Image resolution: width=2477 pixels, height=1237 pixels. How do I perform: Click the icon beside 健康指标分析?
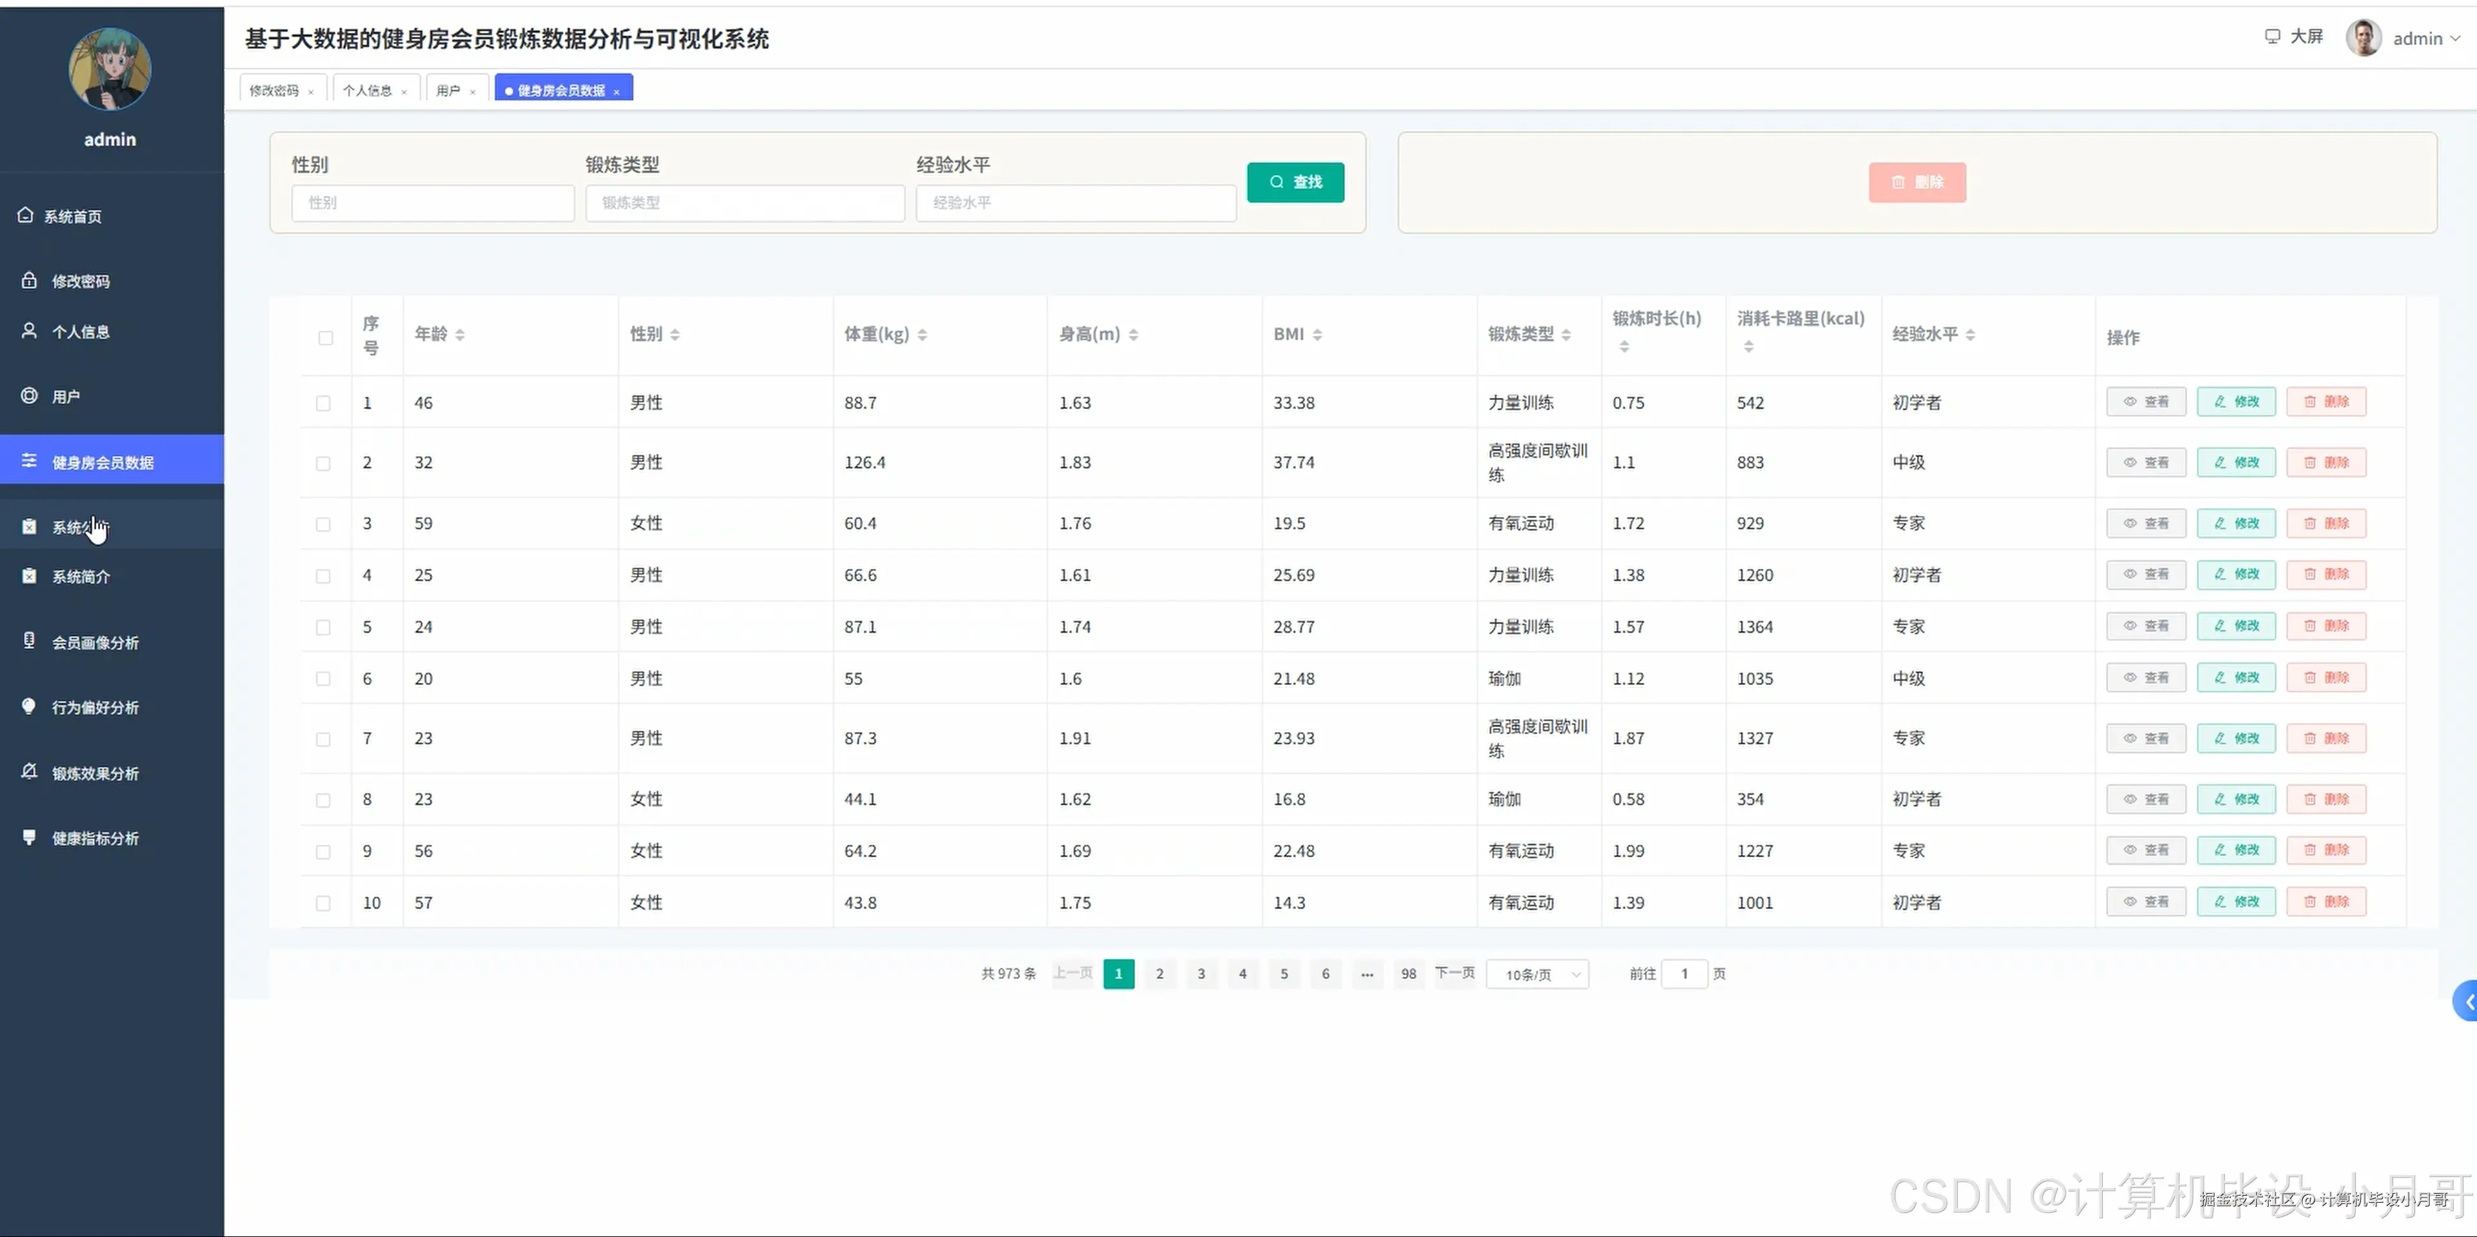(x=29, y=837)
